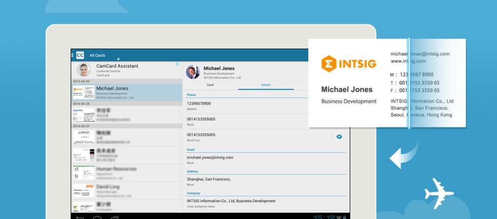Screen dimensions: 497x219
Task: Tap the CamCard Assistant avatar photo
Action: (83, 70)
